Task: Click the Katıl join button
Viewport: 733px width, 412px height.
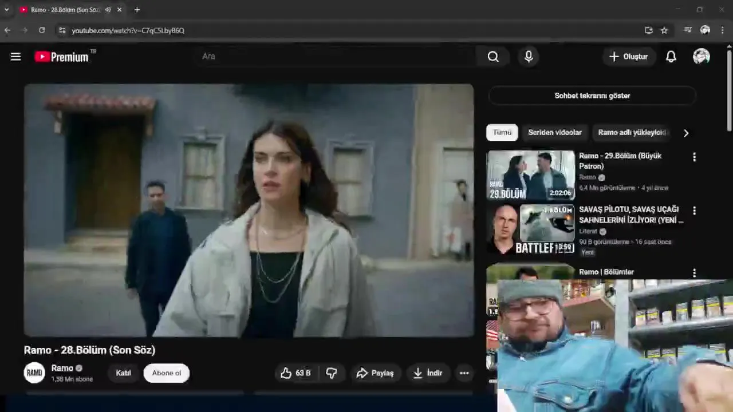Action: [x=124, y=373]
